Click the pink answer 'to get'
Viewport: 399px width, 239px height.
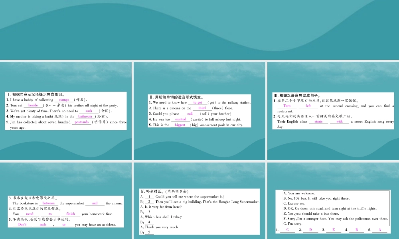[198, 102]
